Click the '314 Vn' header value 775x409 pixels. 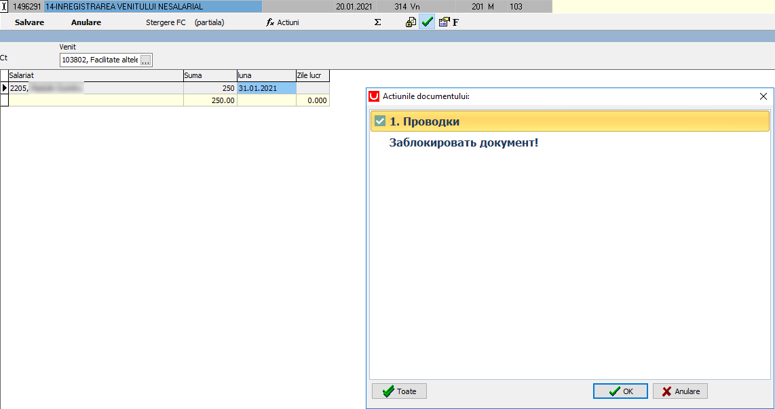[407, 6]
